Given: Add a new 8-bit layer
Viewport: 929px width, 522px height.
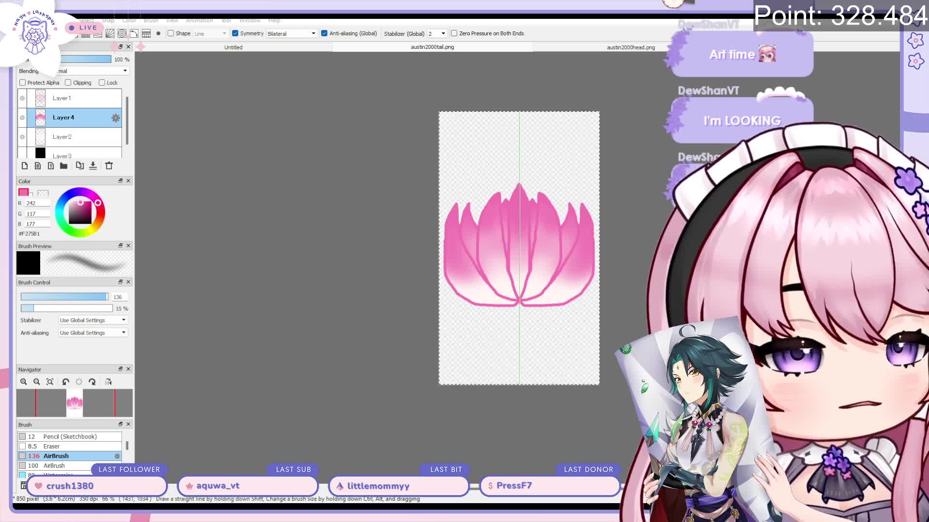Looking at the screenshot, I should coord(38,166).
